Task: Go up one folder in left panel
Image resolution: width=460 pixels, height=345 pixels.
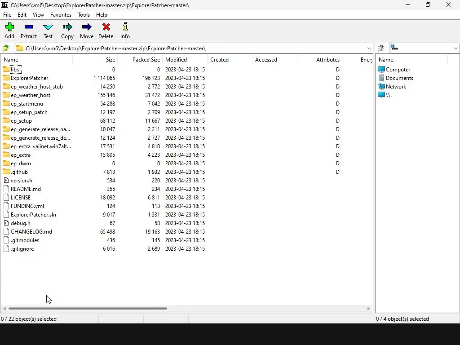Action: coord(6,48)
